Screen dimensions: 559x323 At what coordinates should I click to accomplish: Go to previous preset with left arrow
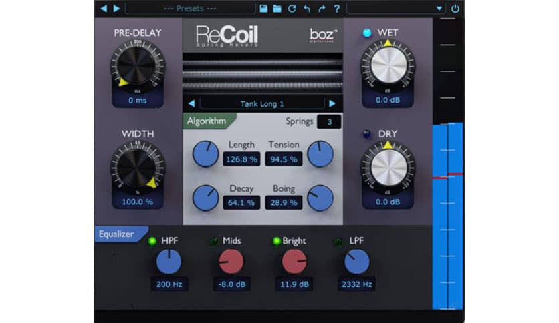[x=104, y=8]
